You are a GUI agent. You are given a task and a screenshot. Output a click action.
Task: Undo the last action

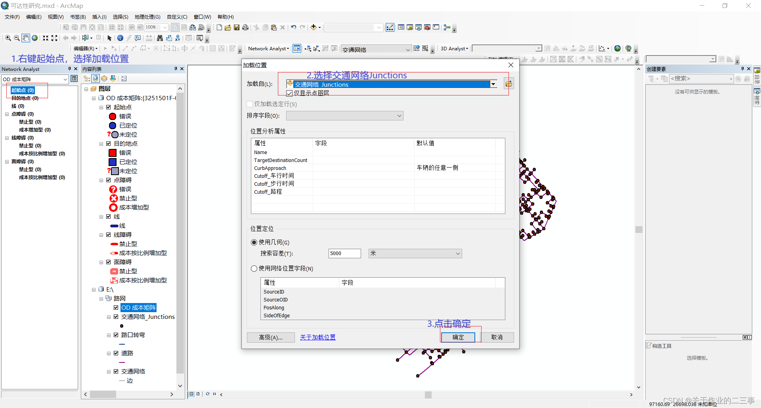point(294,27)
